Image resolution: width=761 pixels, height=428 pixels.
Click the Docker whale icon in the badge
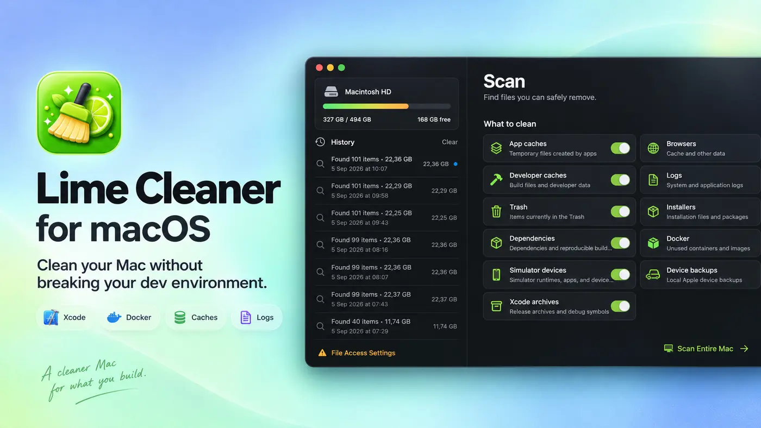point(114,317)
